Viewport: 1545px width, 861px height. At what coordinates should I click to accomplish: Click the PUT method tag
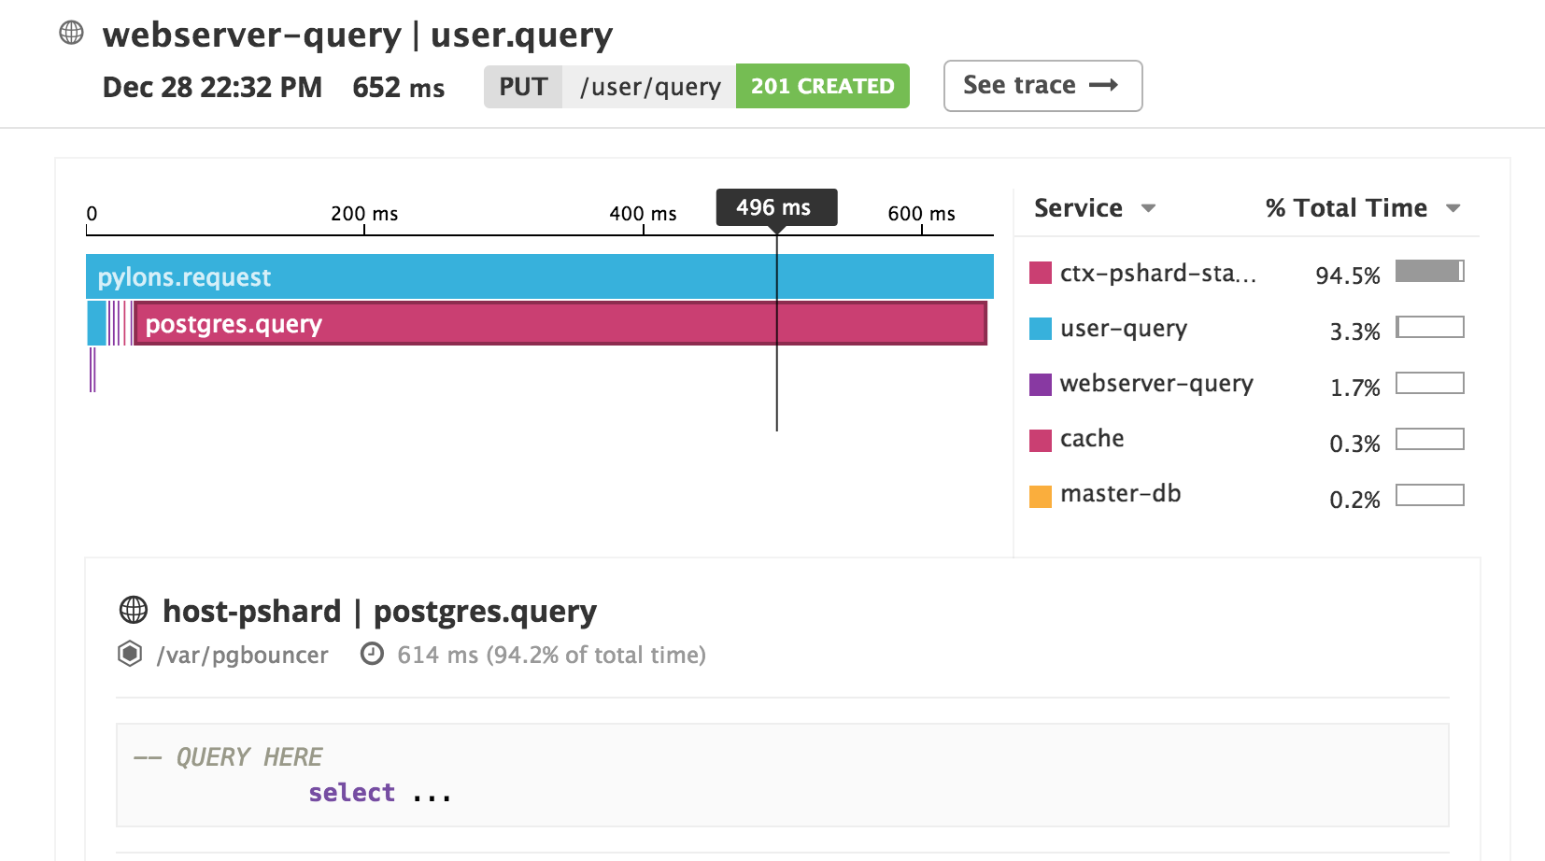[x=522, y=86]
